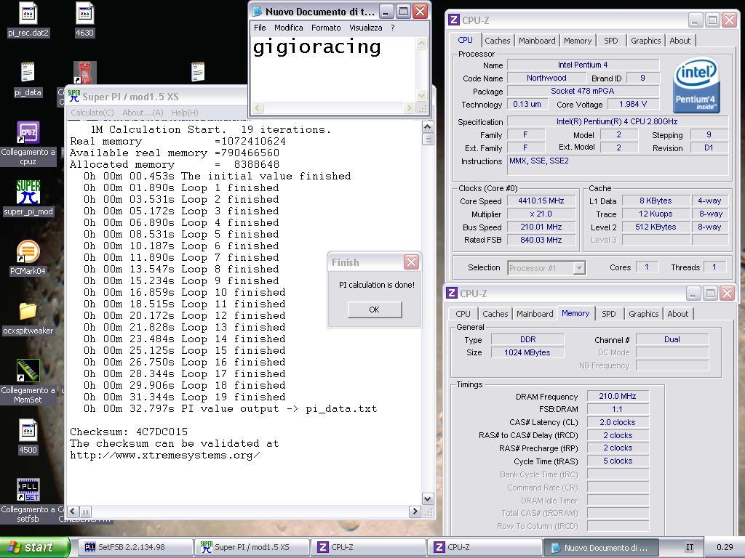Open unnamed notepad icon on desktop

[x=198, y=72]
